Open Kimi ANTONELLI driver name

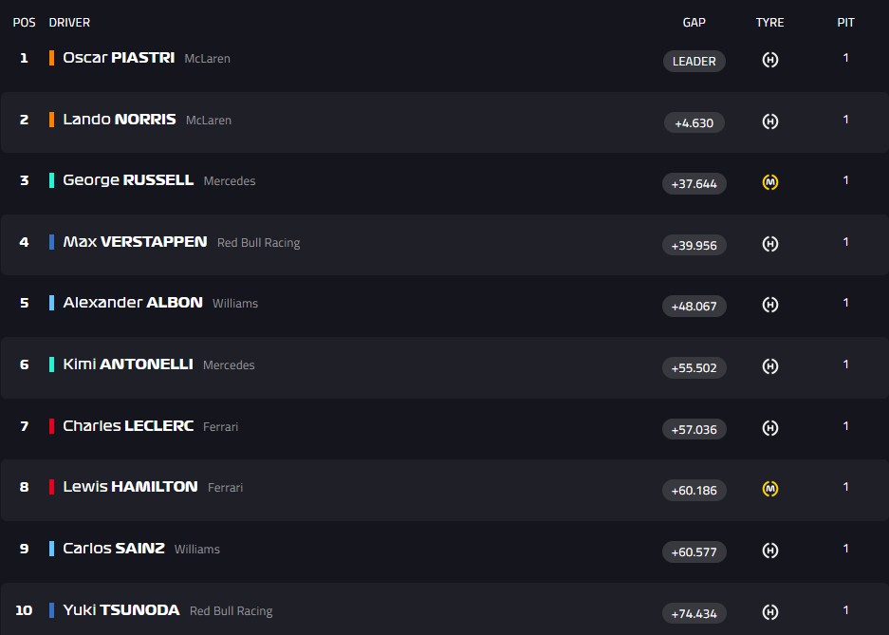click(128, 364)
